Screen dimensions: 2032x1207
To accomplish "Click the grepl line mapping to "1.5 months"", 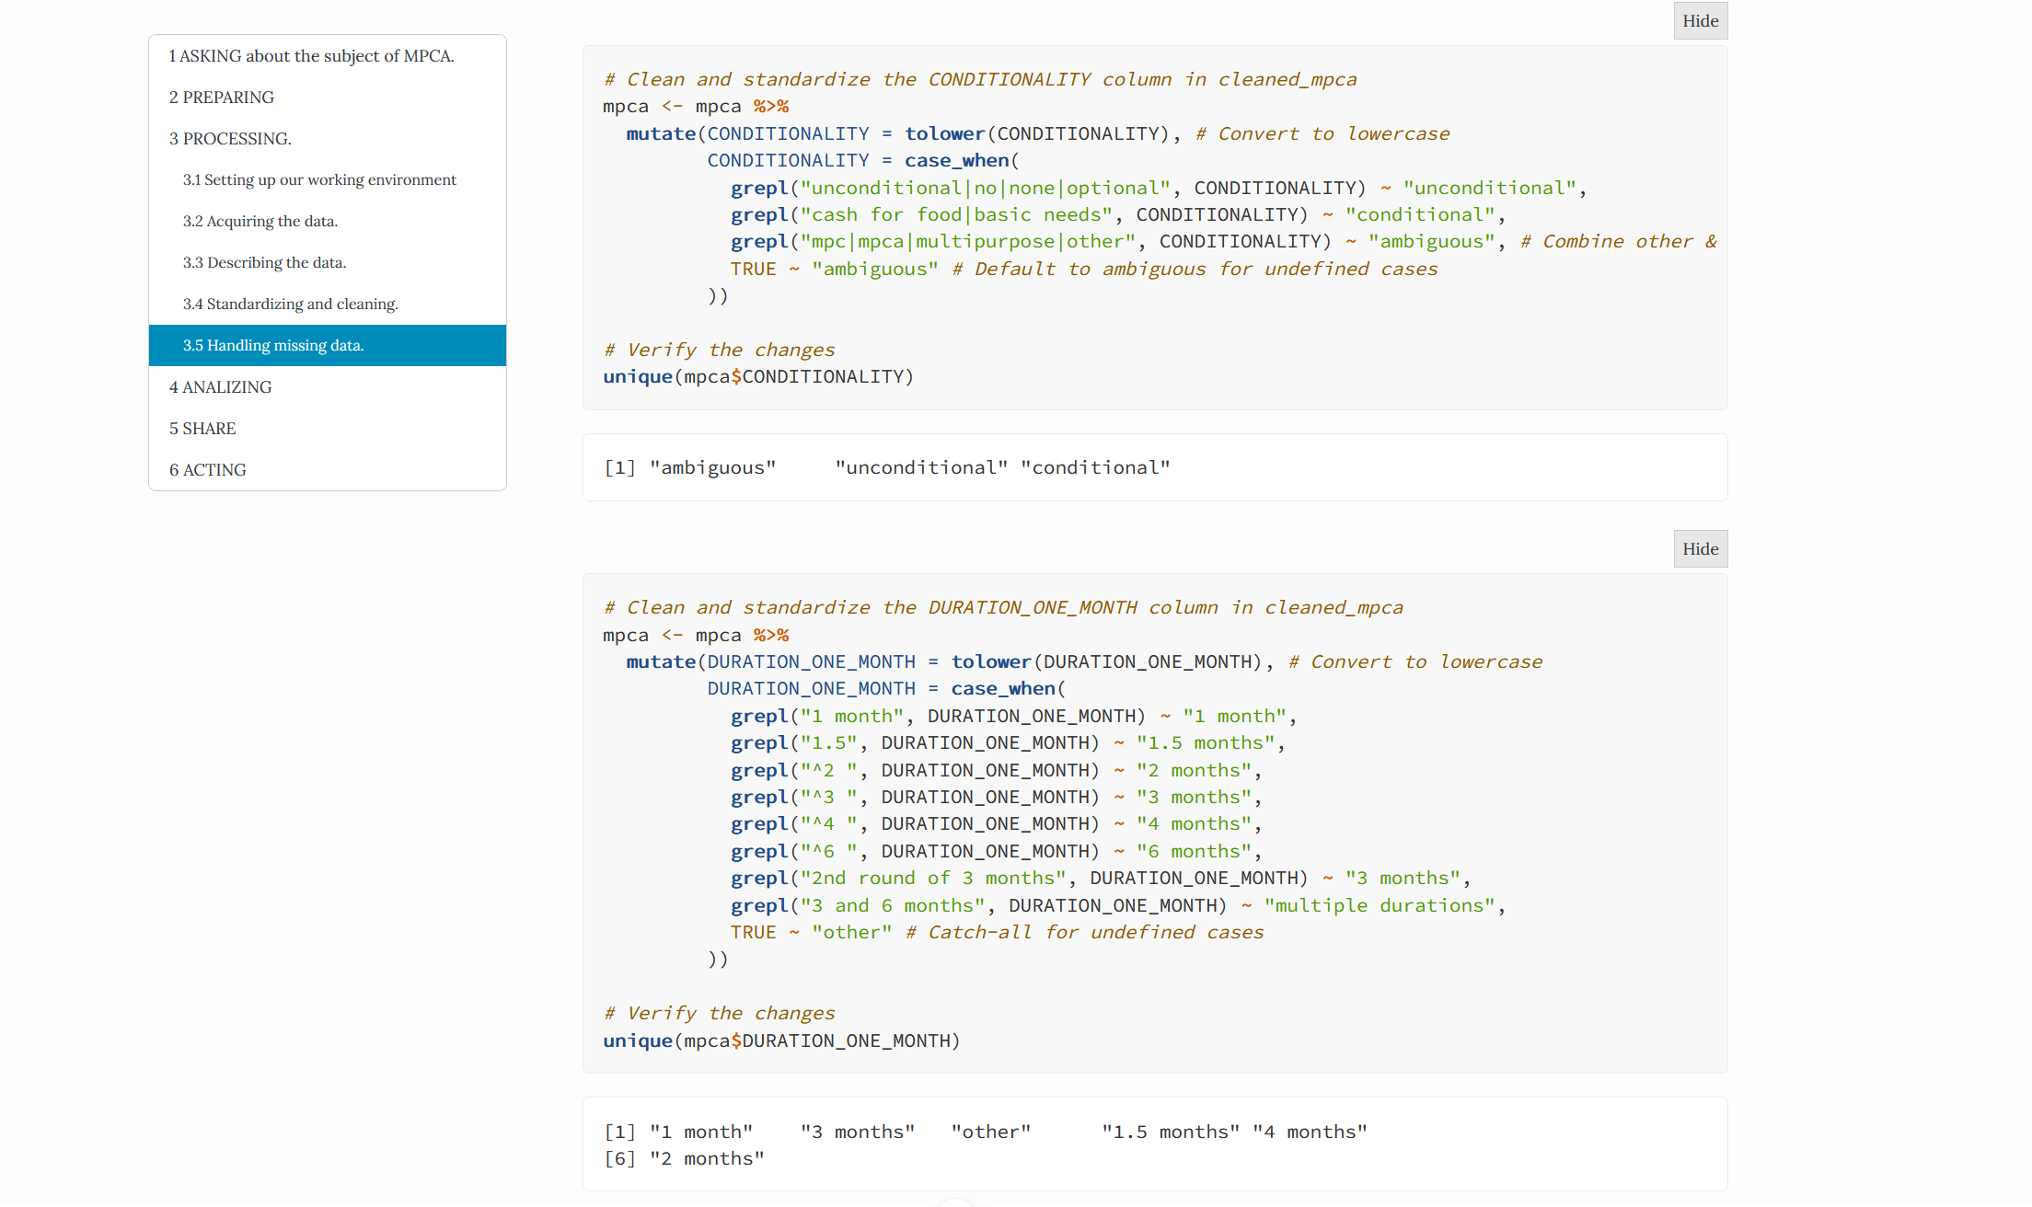I will click(x=1008, y=743).
